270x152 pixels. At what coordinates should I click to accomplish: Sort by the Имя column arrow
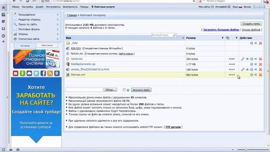point(183,38)
